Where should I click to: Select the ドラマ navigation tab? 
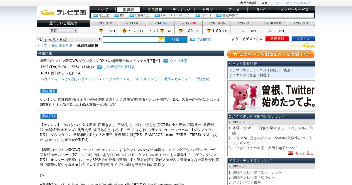(207, 10)
